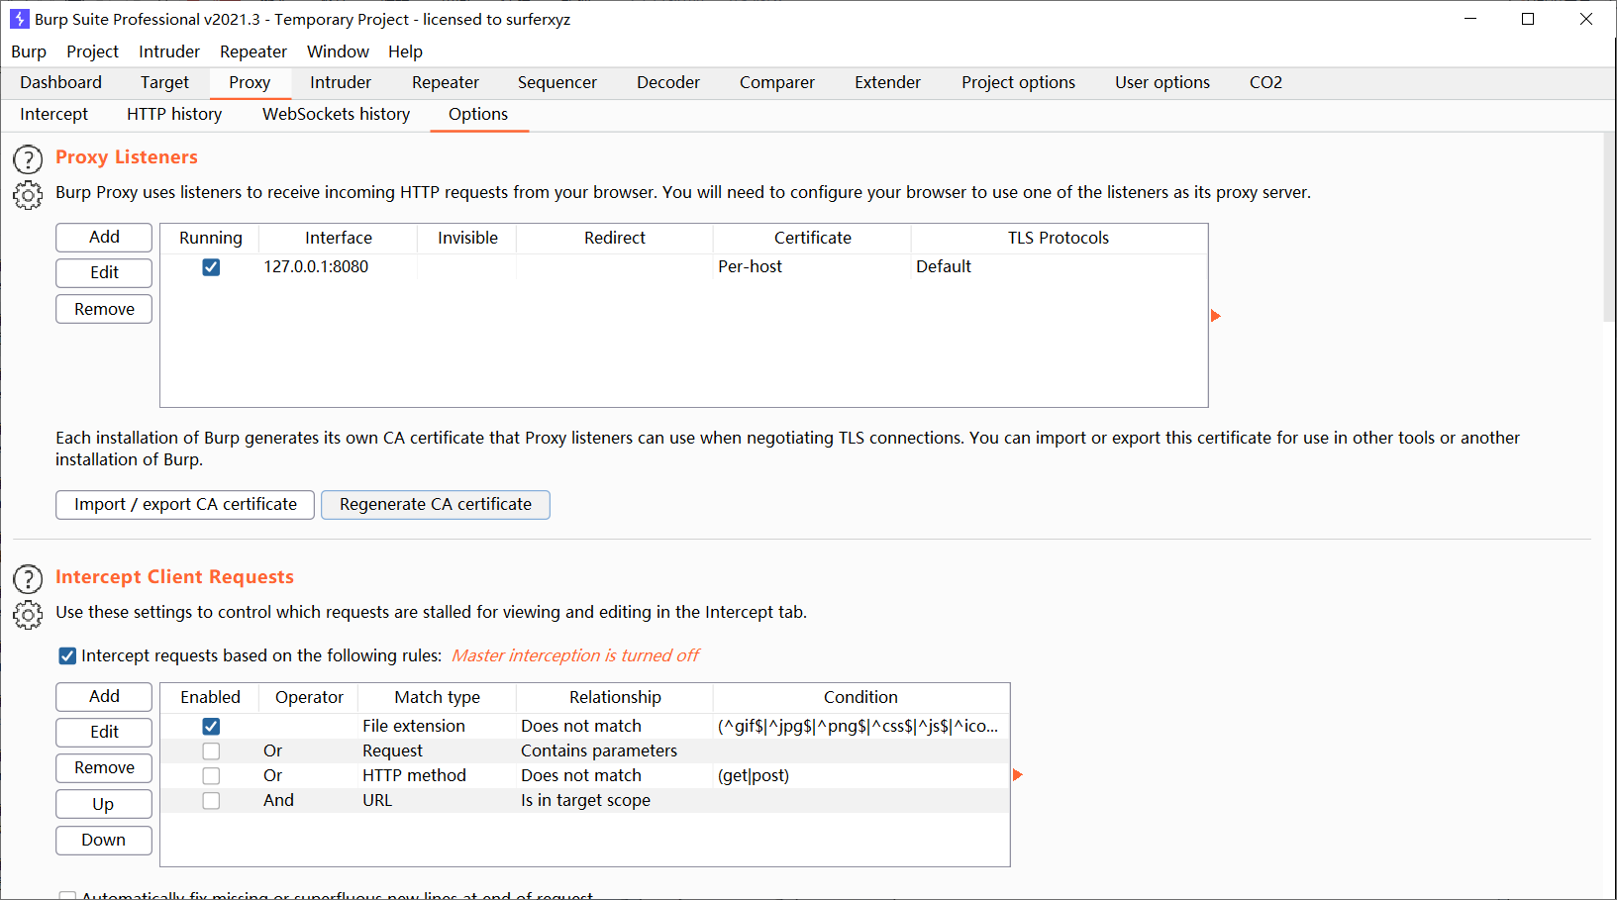
Task: Expand intercept rules table orange arrow
Action: click(1018, 775)
